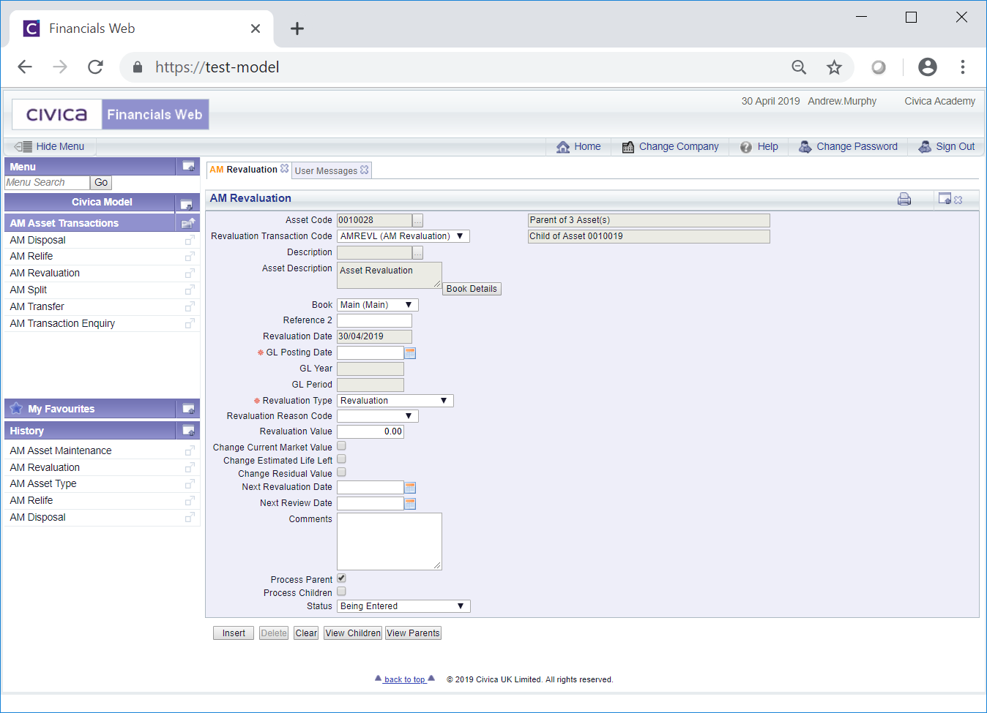
Task: Open the Description lookup button
Action: pyautogui.click(x=417, y=252)
